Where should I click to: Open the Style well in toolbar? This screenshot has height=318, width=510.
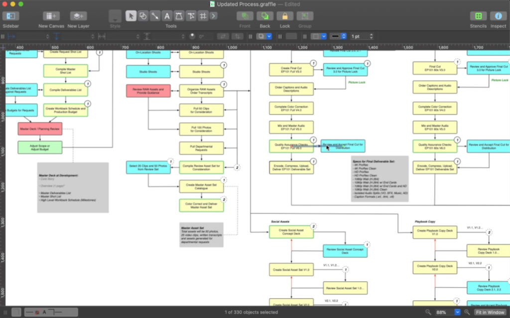click(115, 16)
